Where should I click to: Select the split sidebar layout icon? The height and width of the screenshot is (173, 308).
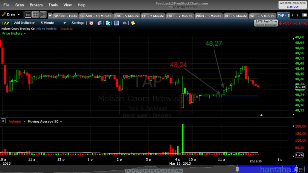pos(43,14)
